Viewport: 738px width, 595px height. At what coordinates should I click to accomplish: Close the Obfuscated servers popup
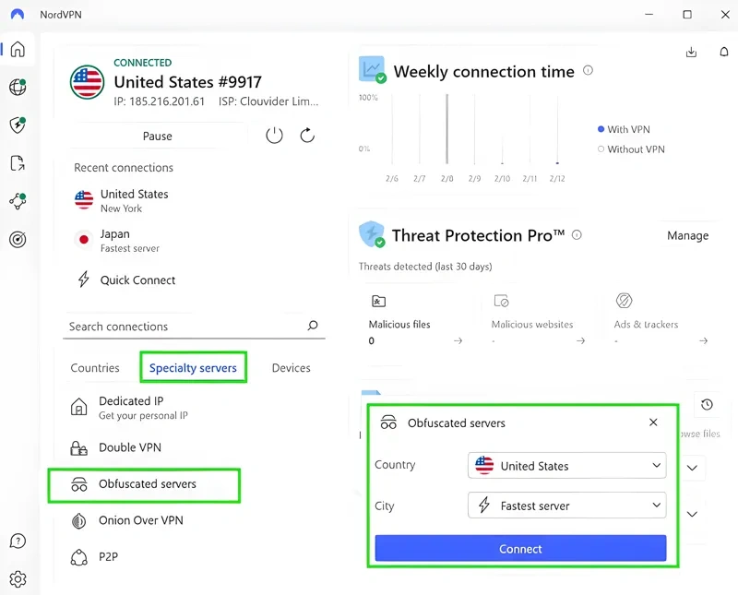[x=653, y=422]
